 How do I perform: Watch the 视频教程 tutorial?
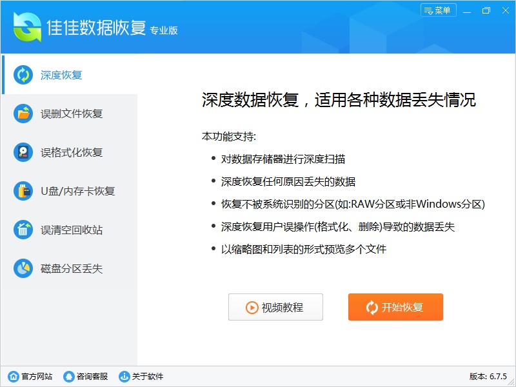[x=276, y=307]
